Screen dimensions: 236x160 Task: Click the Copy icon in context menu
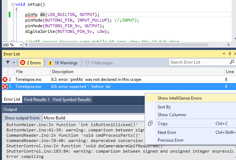pyautogui.click(x=150, y=123)
